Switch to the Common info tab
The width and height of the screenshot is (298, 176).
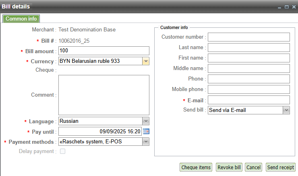point(21,19)
